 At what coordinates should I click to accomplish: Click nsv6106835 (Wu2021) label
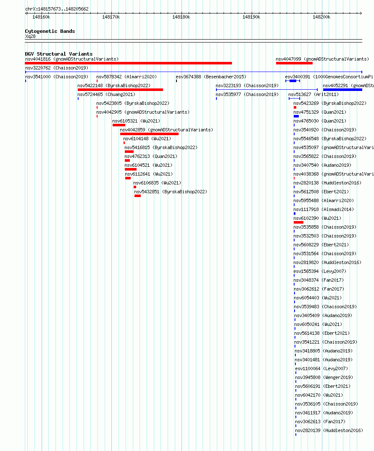coord(157,183)
